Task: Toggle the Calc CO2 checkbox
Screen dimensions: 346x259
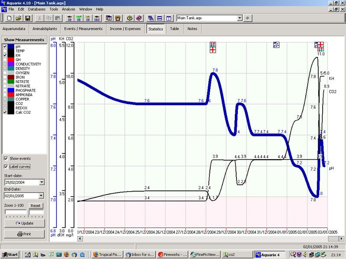Action: point(5,112)
